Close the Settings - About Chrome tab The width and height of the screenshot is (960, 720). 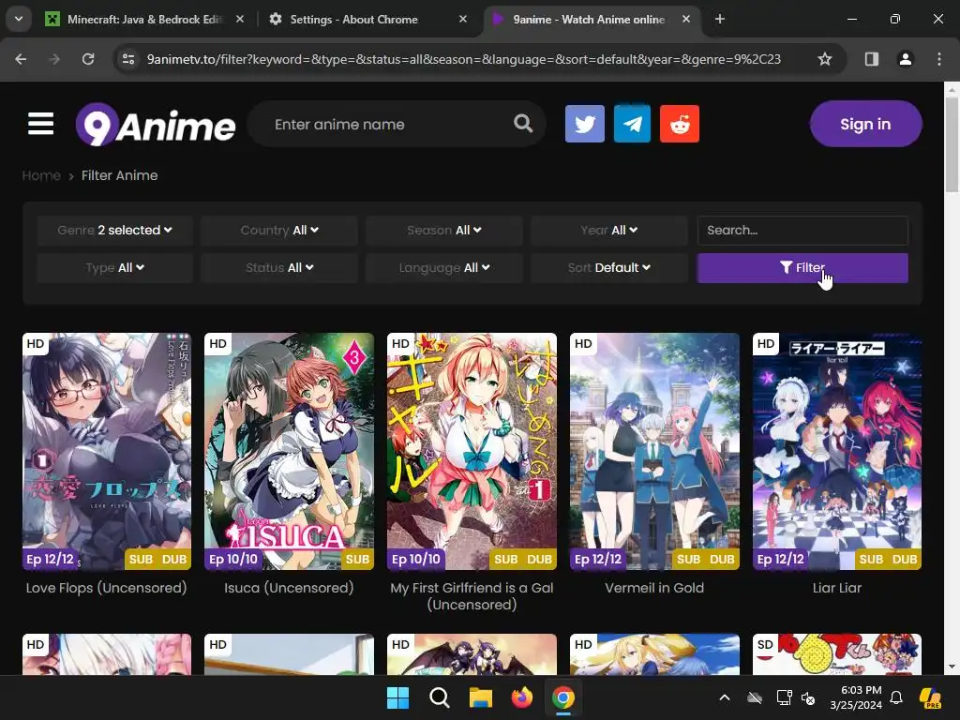pyautogui.click(x=463, y=19)
